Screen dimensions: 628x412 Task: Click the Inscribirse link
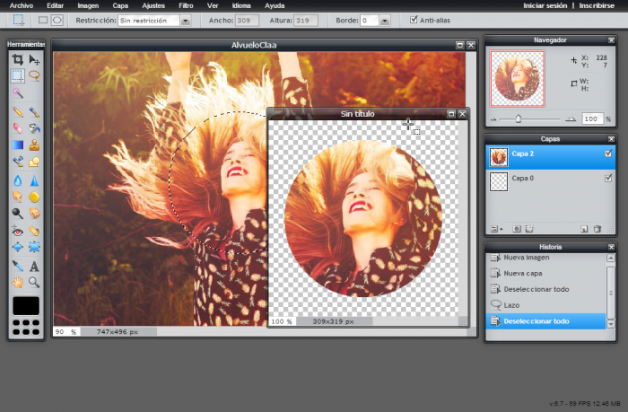[x=597, y=5]
